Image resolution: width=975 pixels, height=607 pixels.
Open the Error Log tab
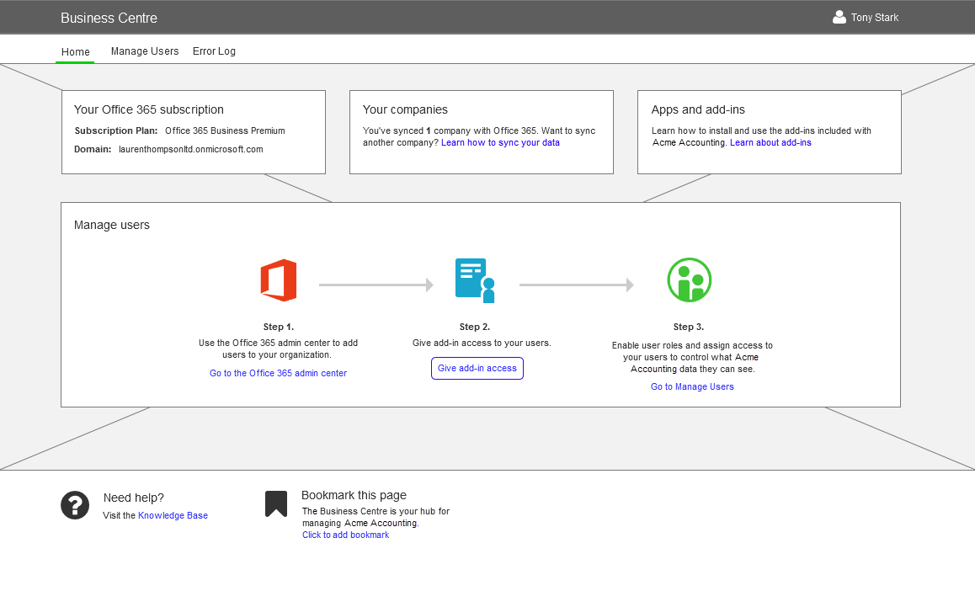coord(214,51)
